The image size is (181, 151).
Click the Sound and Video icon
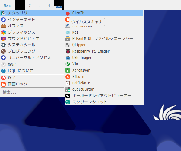pos(3,39)
